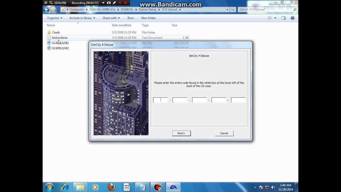Click DANIYAL breadcrumb segment

tap(127, 9)
